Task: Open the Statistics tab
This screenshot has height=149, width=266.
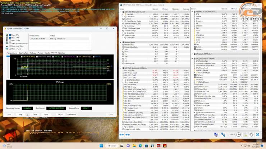Action: point(61,53)
